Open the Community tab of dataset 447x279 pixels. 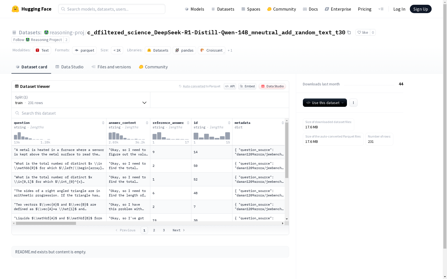coord(153,67)
